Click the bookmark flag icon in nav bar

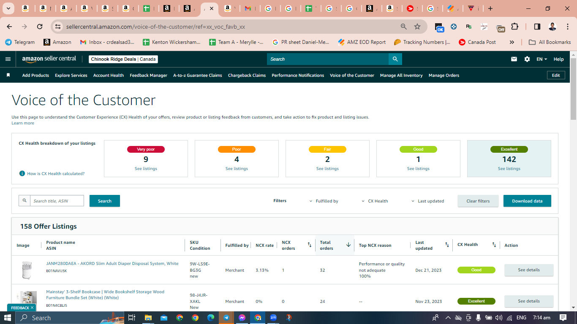coord(8,75)
